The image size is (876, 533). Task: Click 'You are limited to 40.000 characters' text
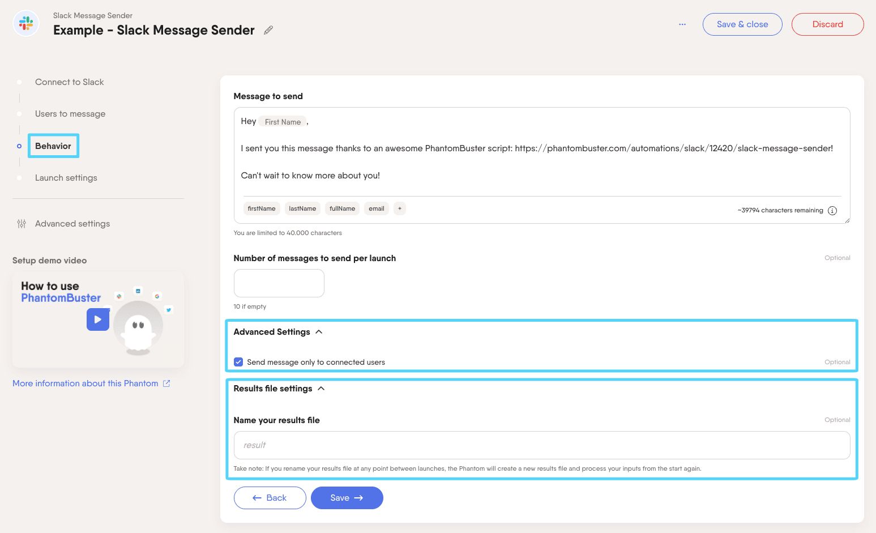288,233
